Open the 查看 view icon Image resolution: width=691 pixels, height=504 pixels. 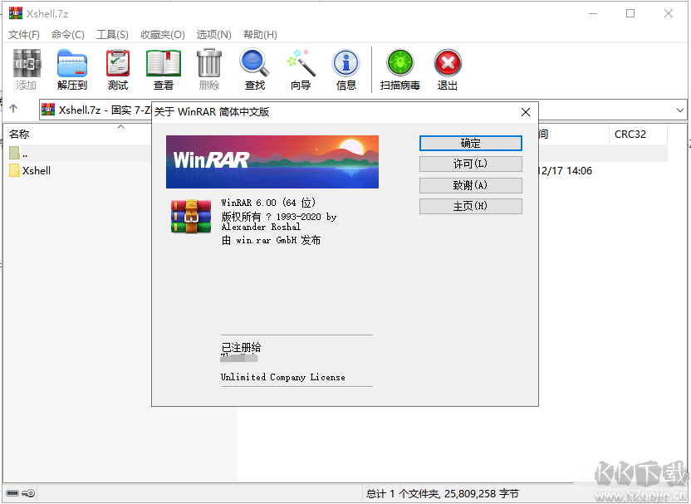click(163, 66)
